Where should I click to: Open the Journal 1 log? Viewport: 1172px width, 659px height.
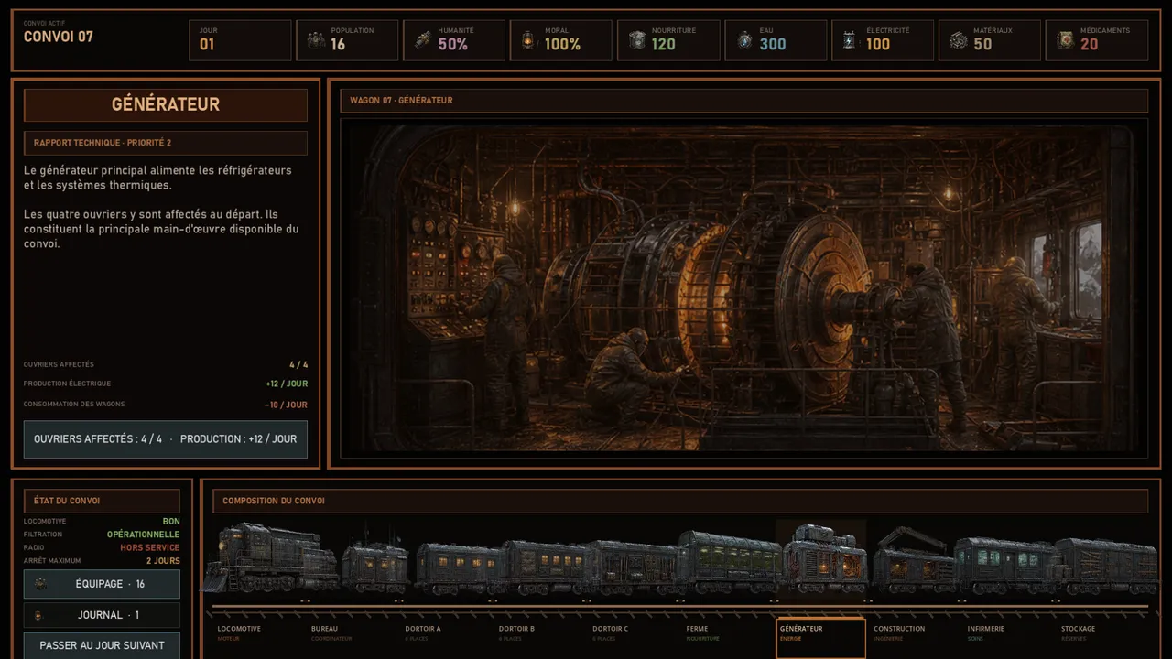pyautogui.click(x=102, y=615)
